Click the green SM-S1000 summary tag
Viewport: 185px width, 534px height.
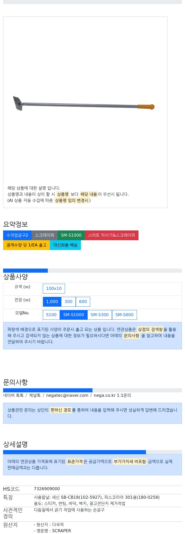71,235
